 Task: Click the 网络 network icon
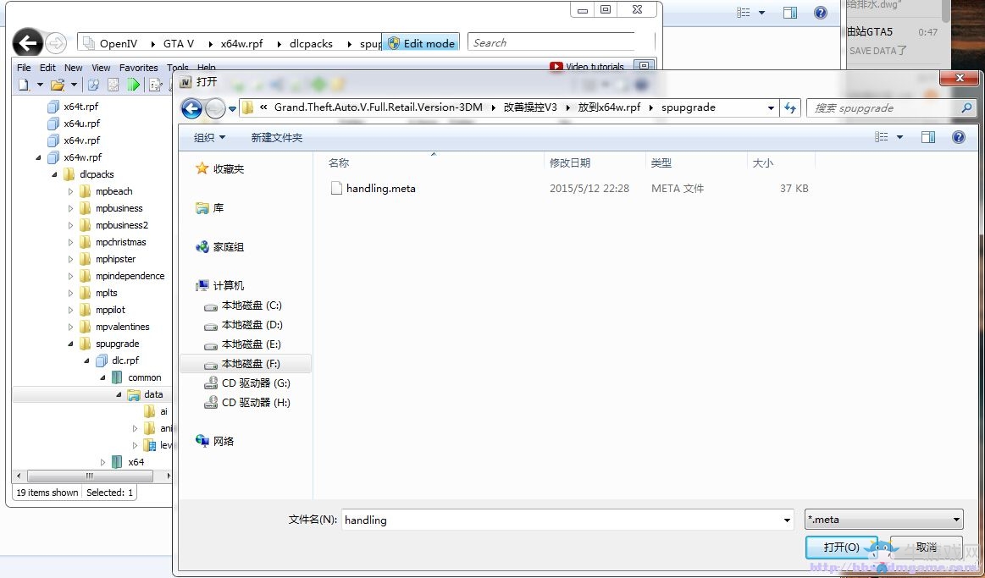(x=202, y=441)
